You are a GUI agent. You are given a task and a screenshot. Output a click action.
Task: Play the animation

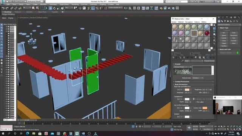(x=222, y=127)
